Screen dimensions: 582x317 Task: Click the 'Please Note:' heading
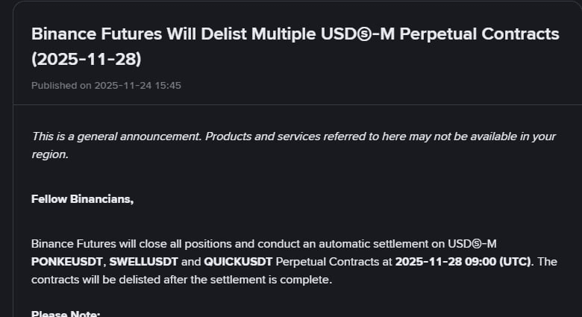point(66,313)
